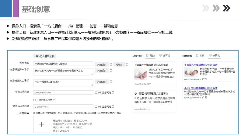Click the 关键词{} button beside 创意描述第二行
This screenshot has width=241, height=136.
(101, 82)
